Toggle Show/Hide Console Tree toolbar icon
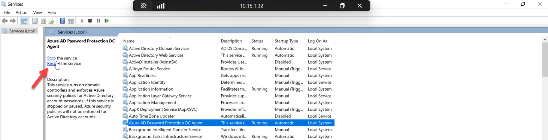The height and width of the screenshot is (140, 548). (x=24, y=21)
